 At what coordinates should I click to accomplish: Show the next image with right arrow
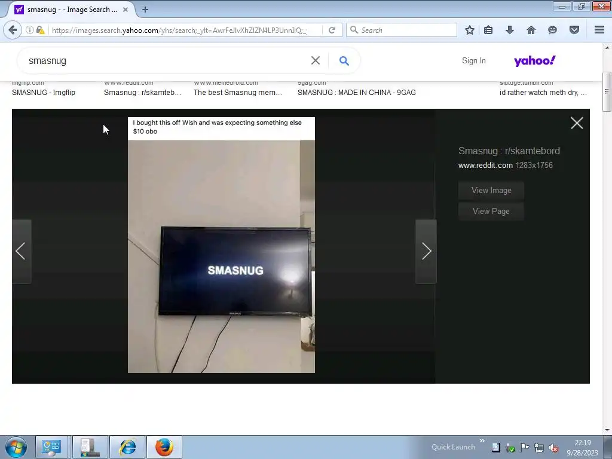tap(426, 251)
